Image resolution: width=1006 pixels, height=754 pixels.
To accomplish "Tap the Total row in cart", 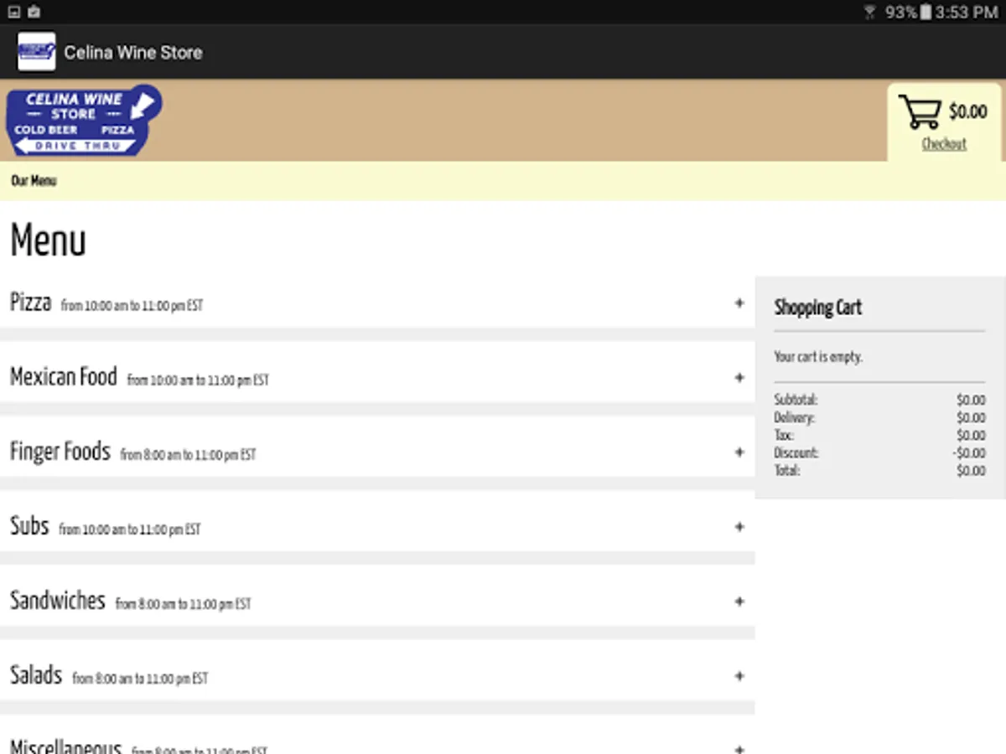I will pyautogui.click(x=879, y=471).
